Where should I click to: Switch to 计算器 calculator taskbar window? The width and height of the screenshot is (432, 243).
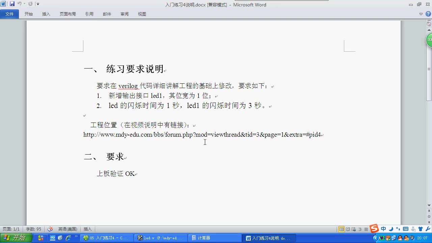coord(215,238)
